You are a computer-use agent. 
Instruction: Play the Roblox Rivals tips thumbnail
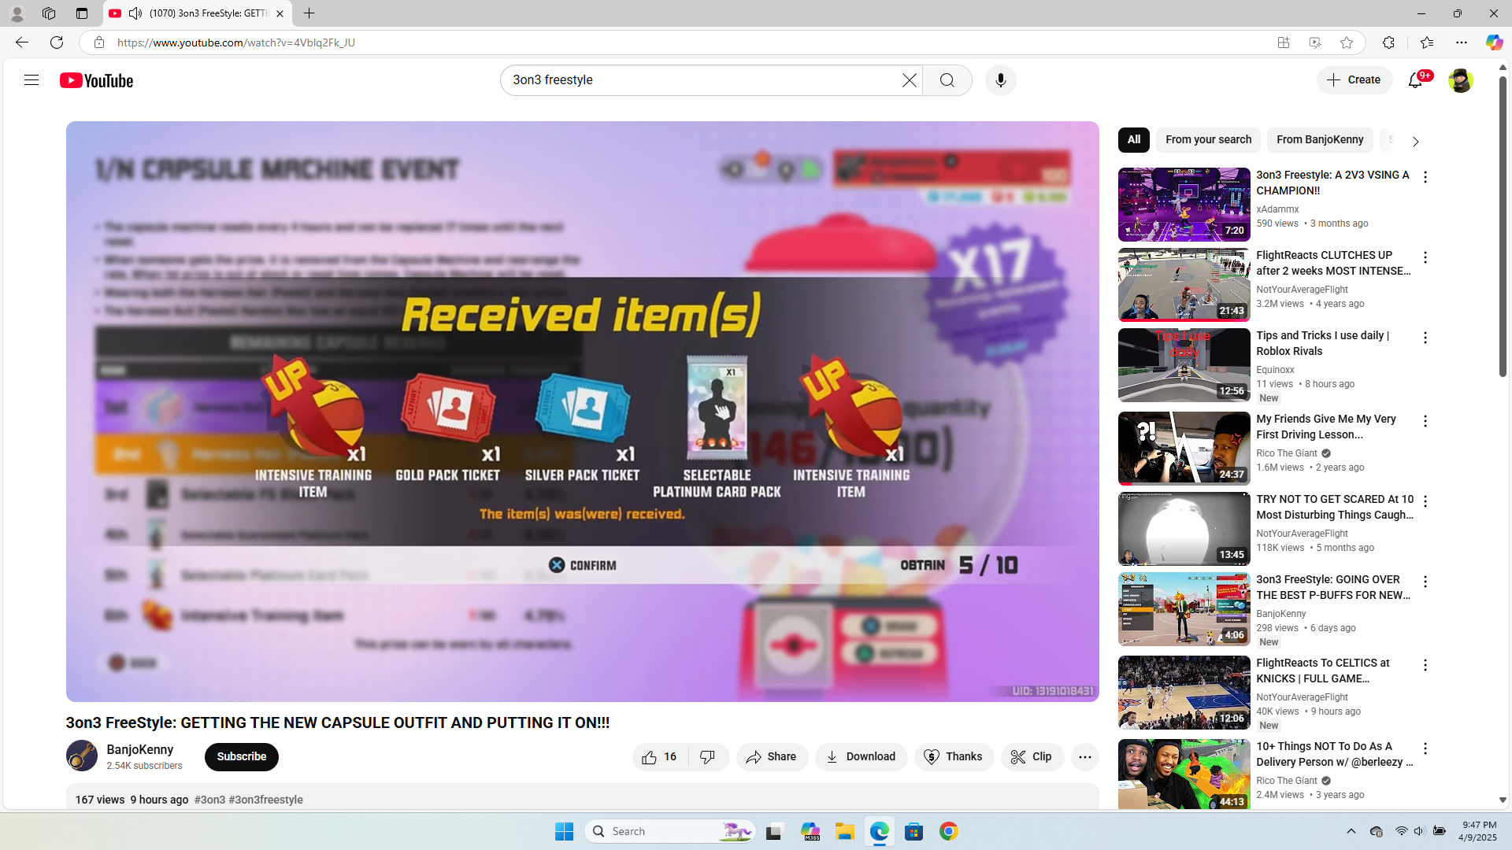[1184, 365]
